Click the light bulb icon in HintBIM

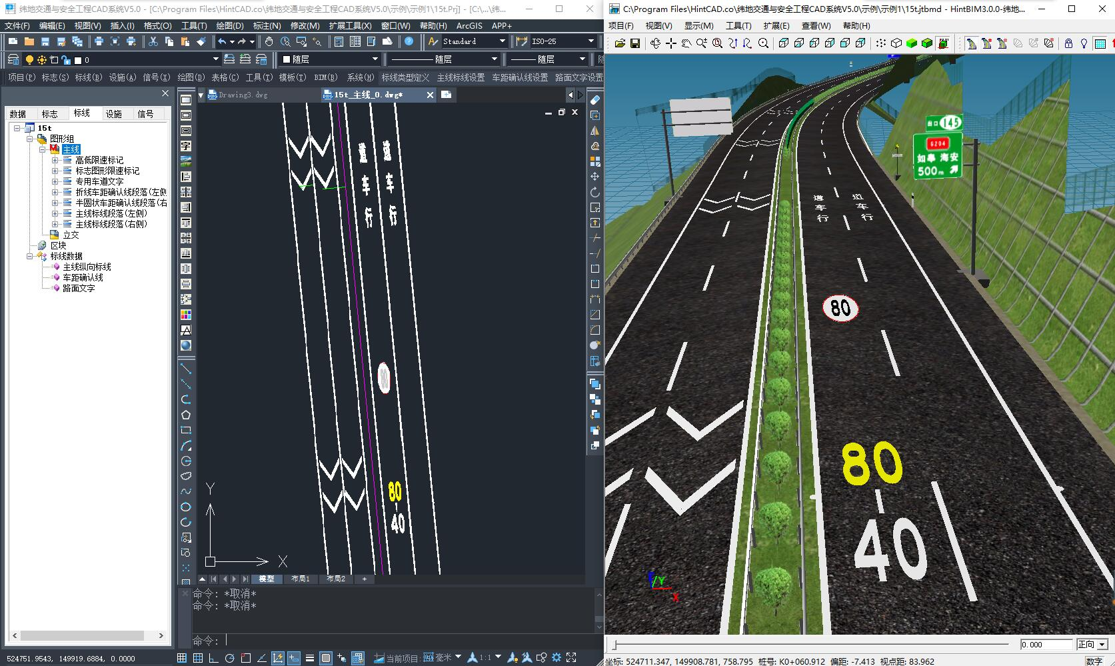click(1084, 43)
